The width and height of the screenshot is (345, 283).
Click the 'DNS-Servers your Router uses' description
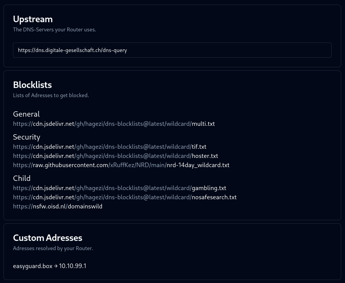54,30
